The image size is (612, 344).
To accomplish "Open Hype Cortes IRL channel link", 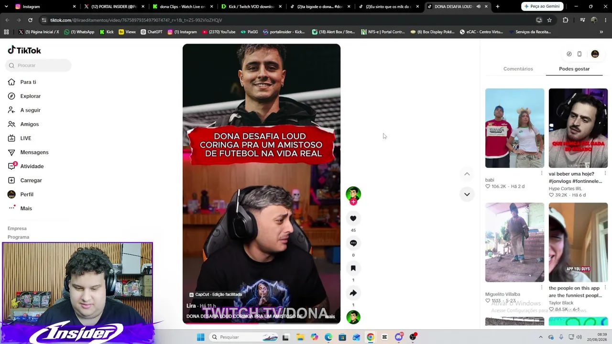I will (x=565, y=189).
